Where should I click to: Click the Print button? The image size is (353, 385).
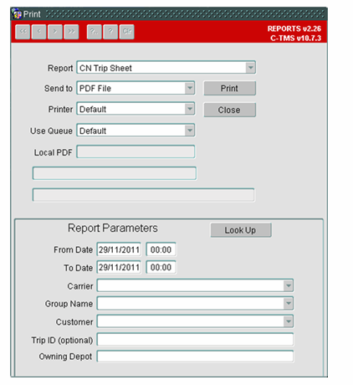[x=229, y=88]
